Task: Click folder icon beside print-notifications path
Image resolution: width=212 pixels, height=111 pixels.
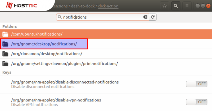Action: point(5,64)
